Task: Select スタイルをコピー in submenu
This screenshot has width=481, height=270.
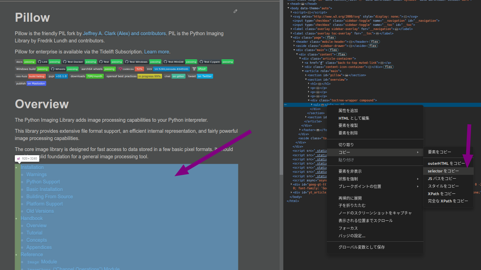Action: click(448, 186)
